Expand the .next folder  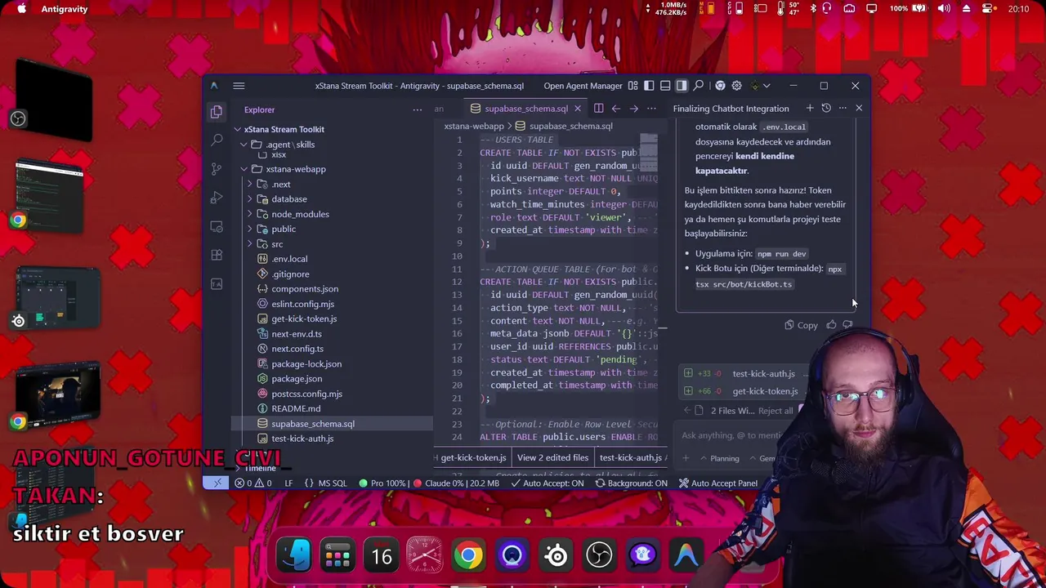click(x=250, y=184)
